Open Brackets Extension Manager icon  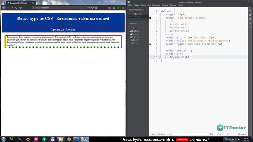point(250,15)
